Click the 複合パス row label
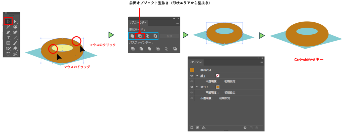 coord(206,70)
